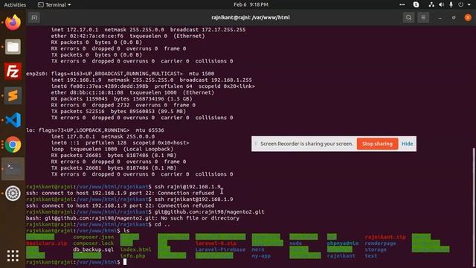Image resolution: width=476 pixels, height=268 pixels.
Task: Click the 'cd ..' command text
Action: click(162, 224)
